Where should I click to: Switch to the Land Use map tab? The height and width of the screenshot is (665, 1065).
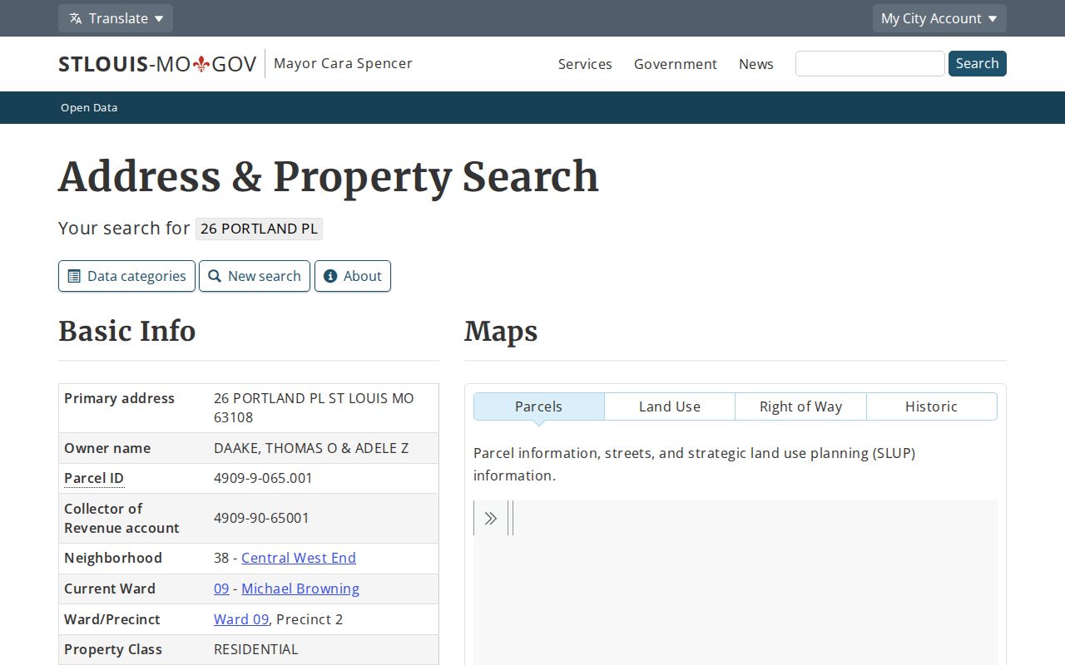click(670, 406)
